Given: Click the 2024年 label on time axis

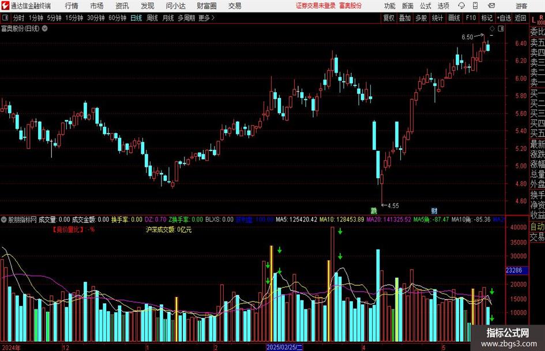Looking at the screenshot, I should point(11,348).
